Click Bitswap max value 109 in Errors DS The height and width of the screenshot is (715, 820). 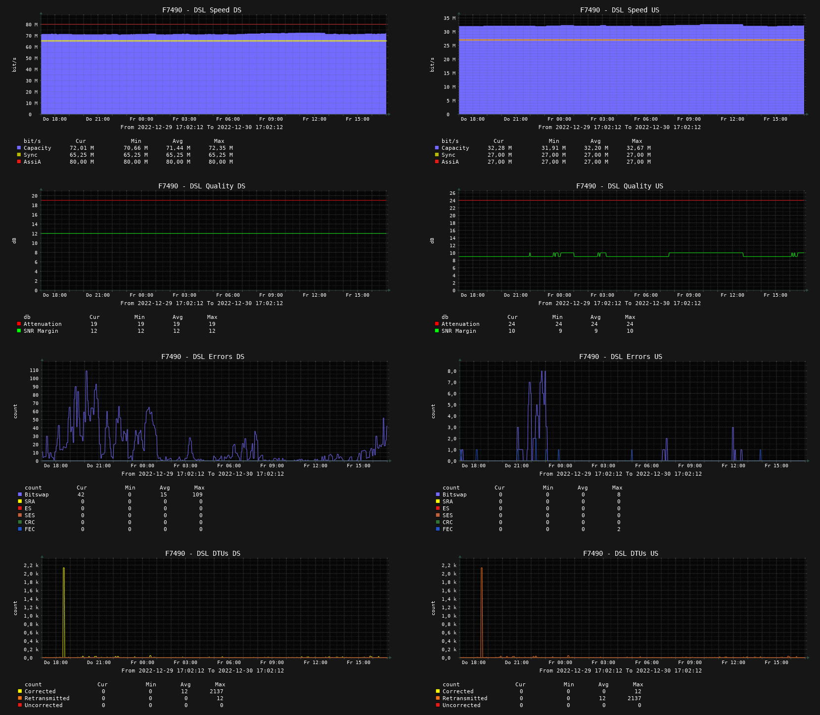(197, 494)
